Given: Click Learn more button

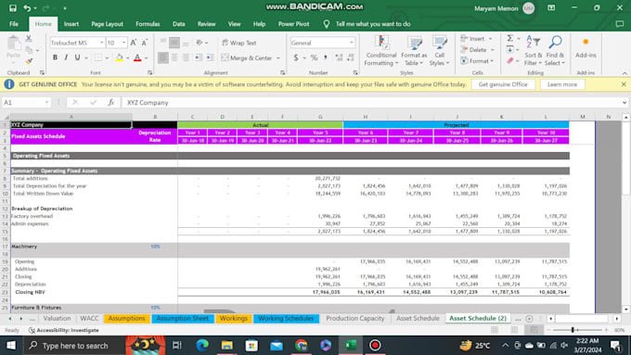Looking at the screenshot, I should 562,84.
